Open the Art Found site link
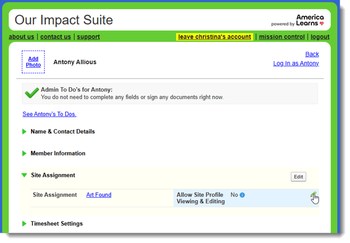Image resolution: width=350 pixels, height=243 pixels. coord(98,195)
